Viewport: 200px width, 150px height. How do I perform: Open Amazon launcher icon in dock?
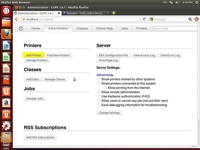click(x=6, y=103)
